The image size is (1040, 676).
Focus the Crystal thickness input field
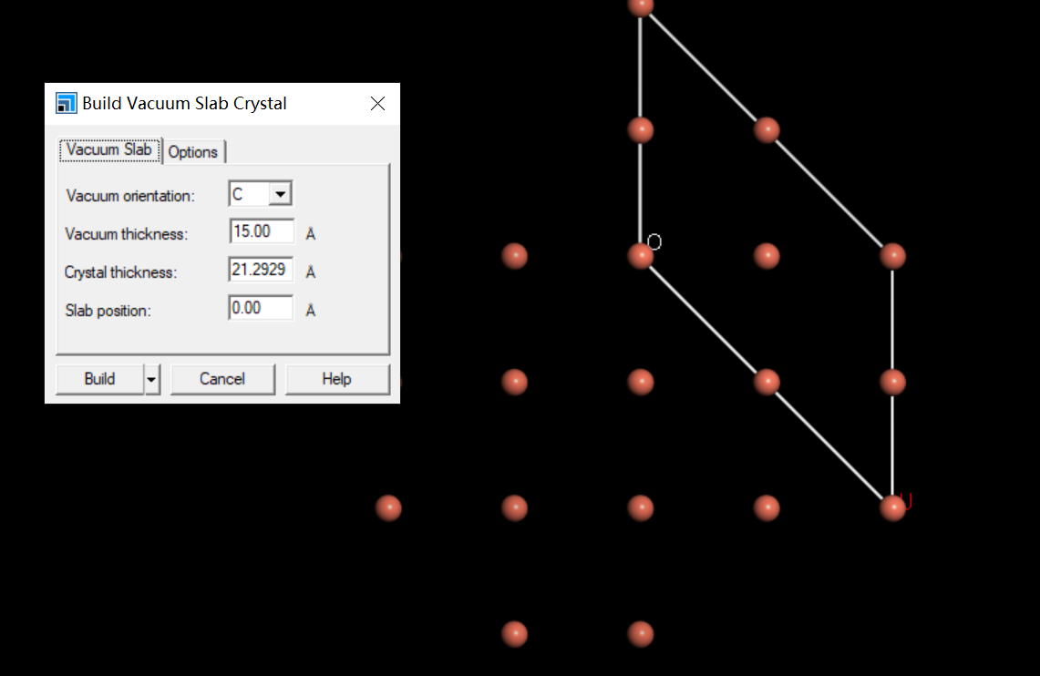click(x=261, y=270)
